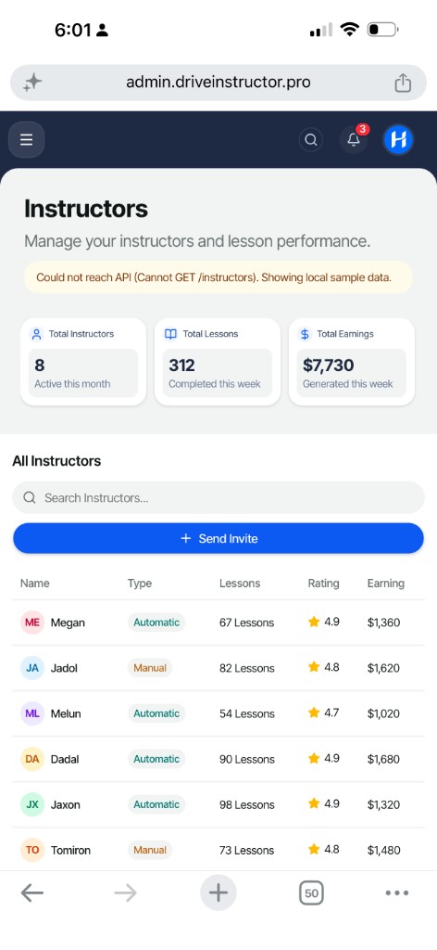Tap the browser share icon

(403, 83)
